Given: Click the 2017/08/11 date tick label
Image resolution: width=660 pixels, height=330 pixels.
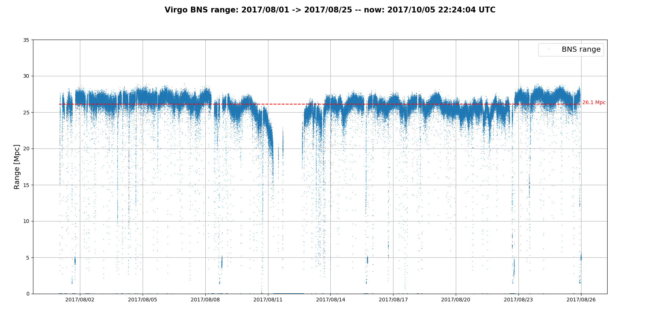Looking at the screenshot, I should point(268,300).
